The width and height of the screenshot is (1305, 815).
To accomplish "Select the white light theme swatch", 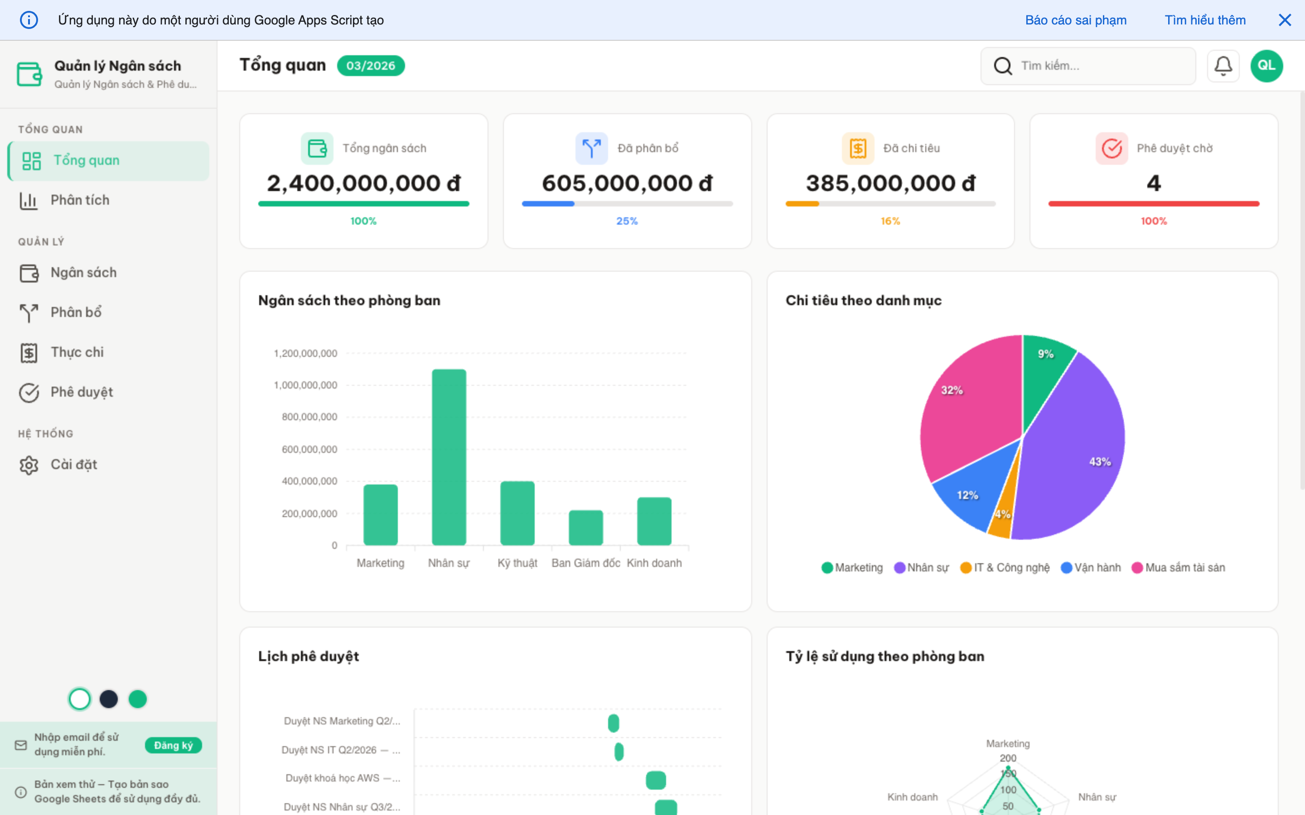I will click(x=80, y=699).
